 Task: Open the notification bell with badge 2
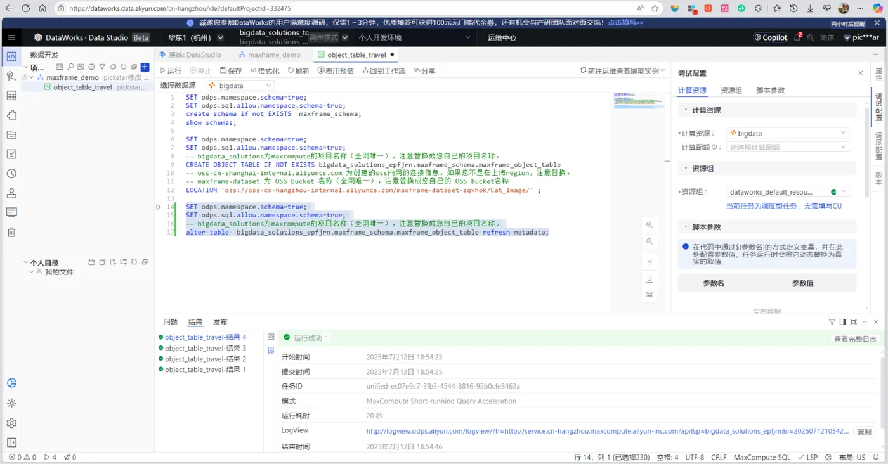[798, 37]
